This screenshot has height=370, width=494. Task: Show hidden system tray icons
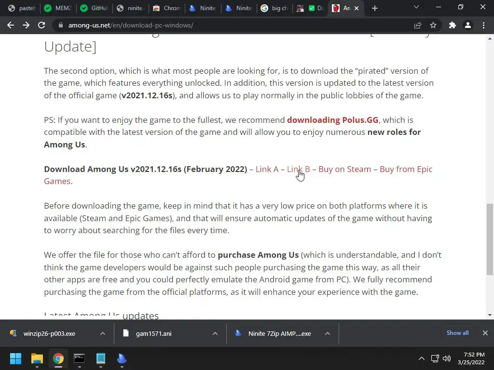click(x=421, y=358)
